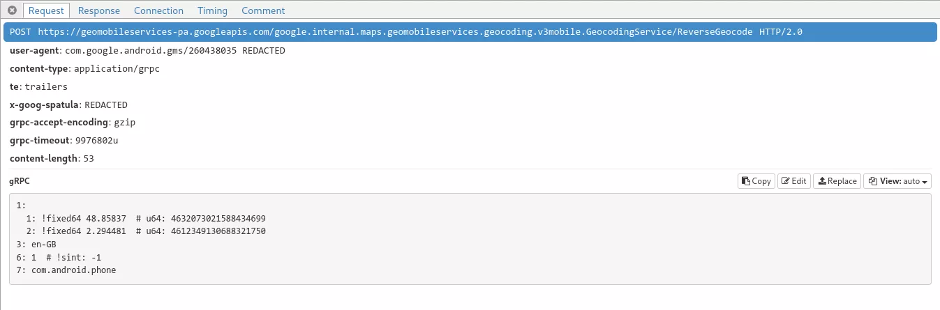Viewport: 940px width, 310px height.
Task: Click the user-agent header value
Action: coord(174,51)
